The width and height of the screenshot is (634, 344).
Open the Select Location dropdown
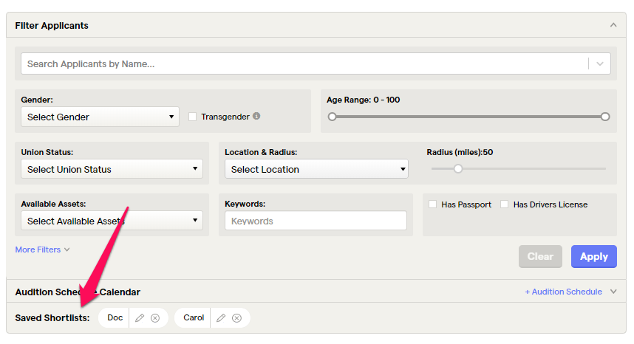tap(316, 169)
